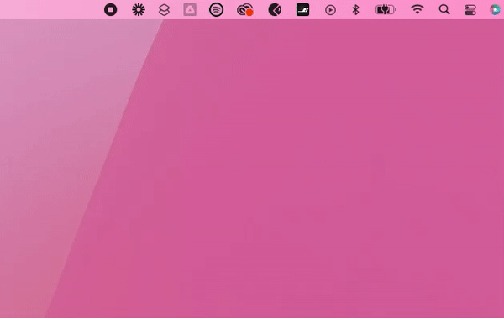This screenshot has width=504, height=318.
Task: Click the dimmed Google Drive triangle icon
Action: pyautogui.click(x=190, y=9)
